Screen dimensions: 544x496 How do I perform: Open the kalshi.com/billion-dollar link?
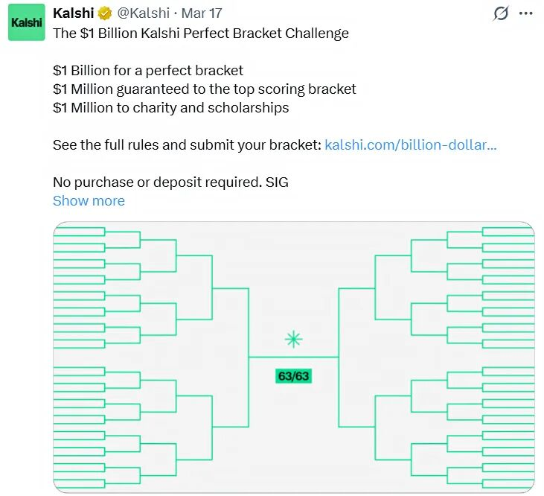coord(410,145)
